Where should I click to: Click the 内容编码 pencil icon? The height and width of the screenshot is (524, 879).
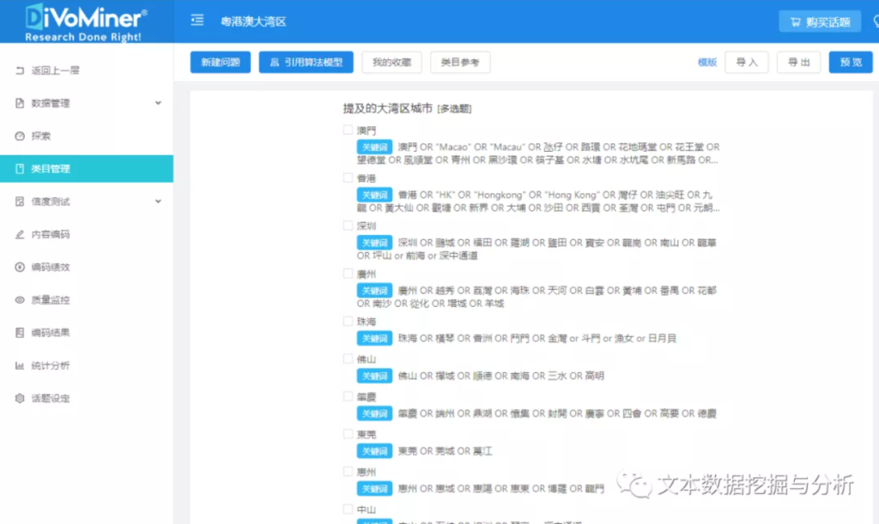[x=20, y=235]
